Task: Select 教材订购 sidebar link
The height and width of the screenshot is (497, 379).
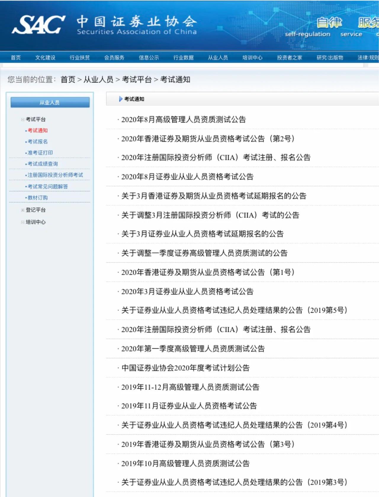Action: point(38,197)
